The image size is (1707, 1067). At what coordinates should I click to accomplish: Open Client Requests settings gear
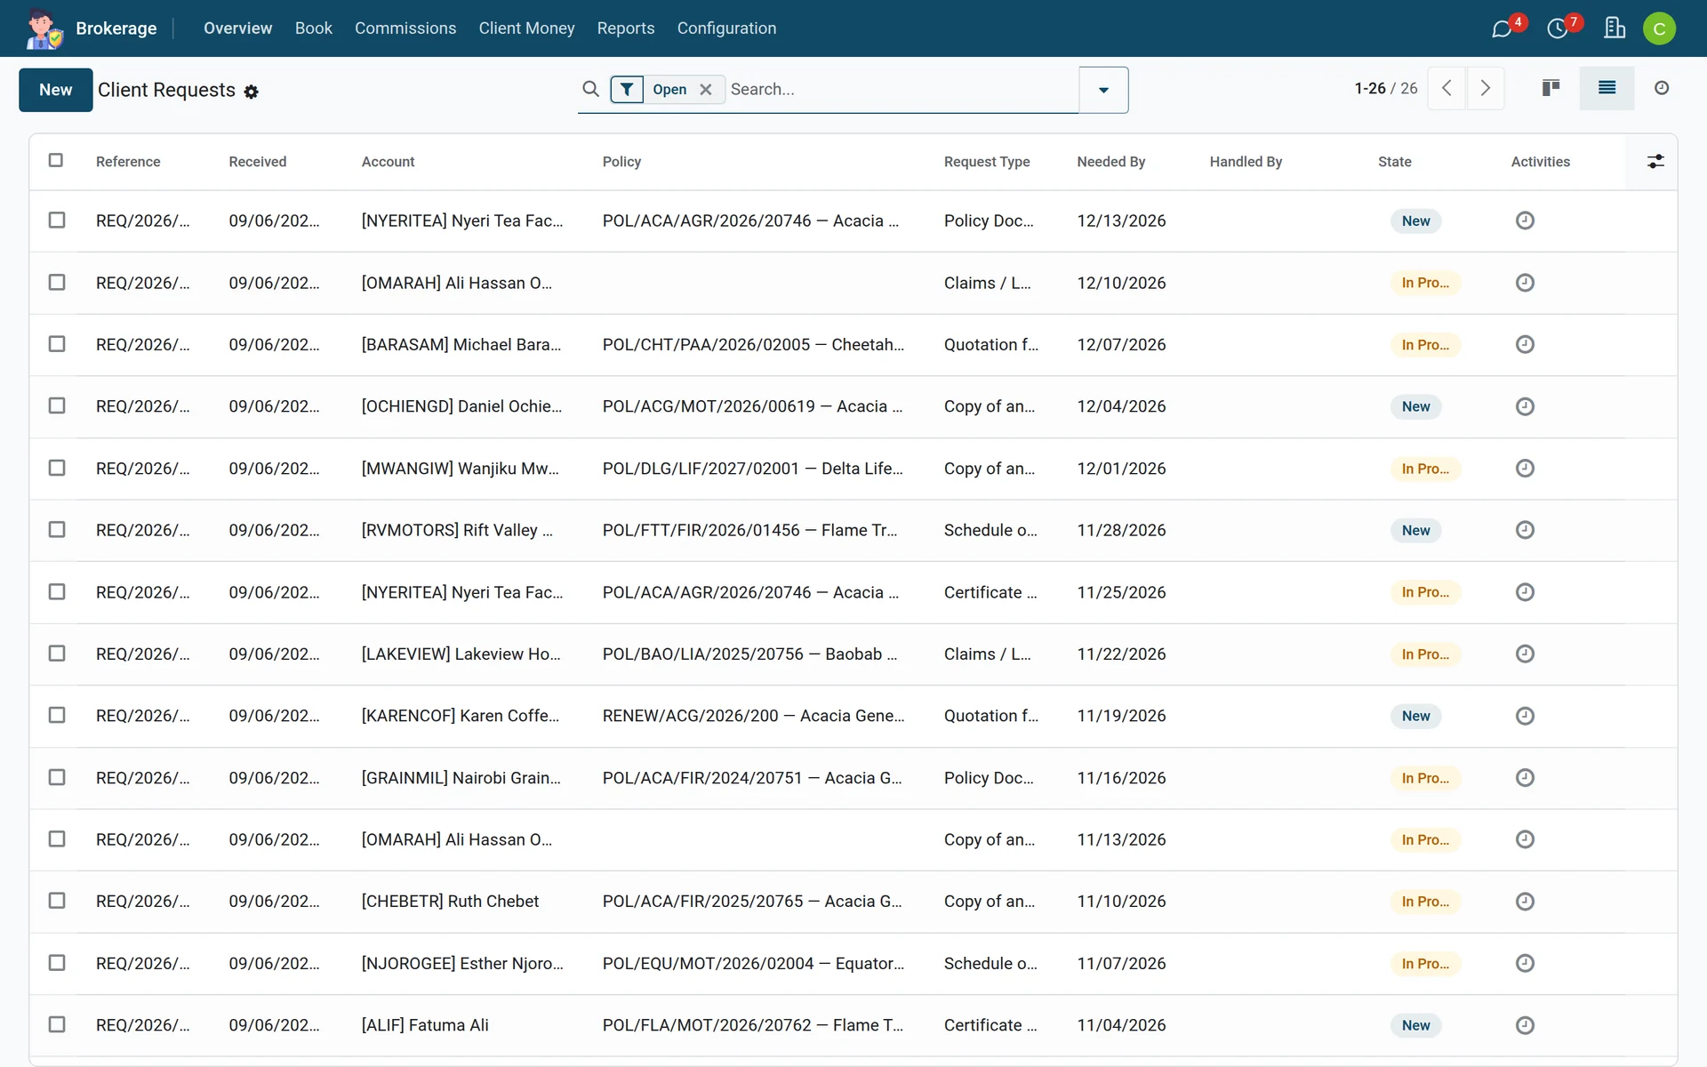tap(252, 92)
